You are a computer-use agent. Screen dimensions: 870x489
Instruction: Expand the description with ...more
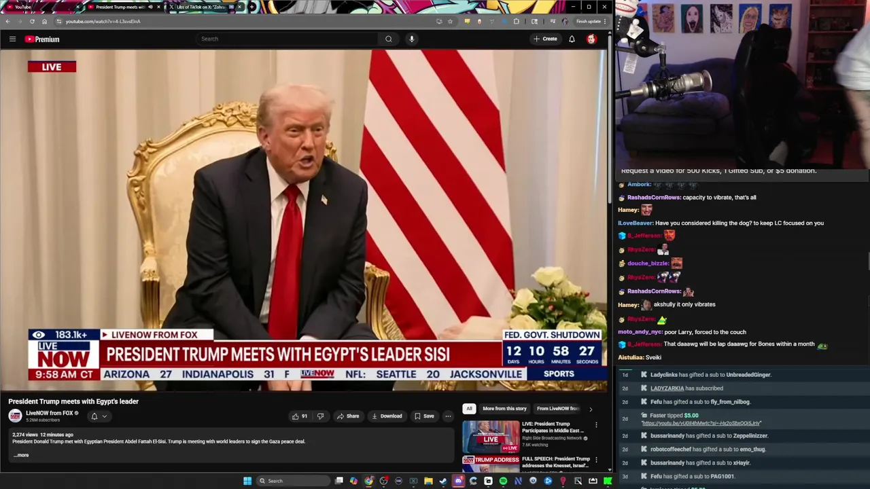point(21,455)
